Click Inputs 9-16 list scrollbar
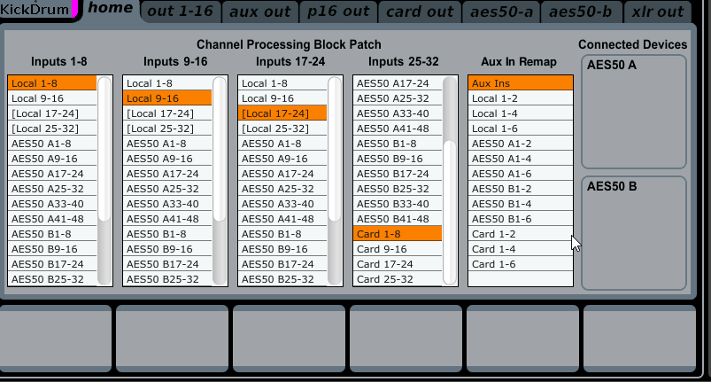Viewport: 711px width, 382px height. (x=220, y=150)
